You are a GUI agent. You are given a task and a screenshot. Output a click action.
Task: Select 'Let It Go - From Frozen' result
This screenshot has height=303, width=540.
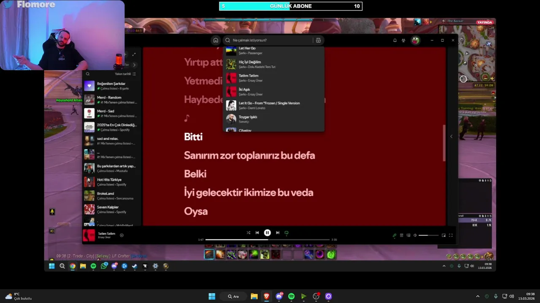[273, 105]
